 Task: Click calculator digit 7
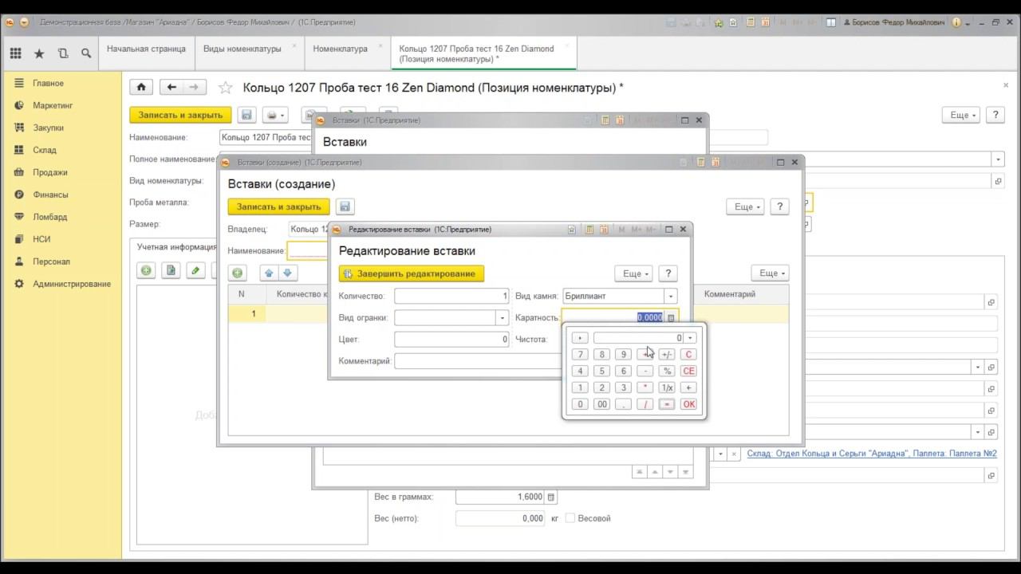580,354
